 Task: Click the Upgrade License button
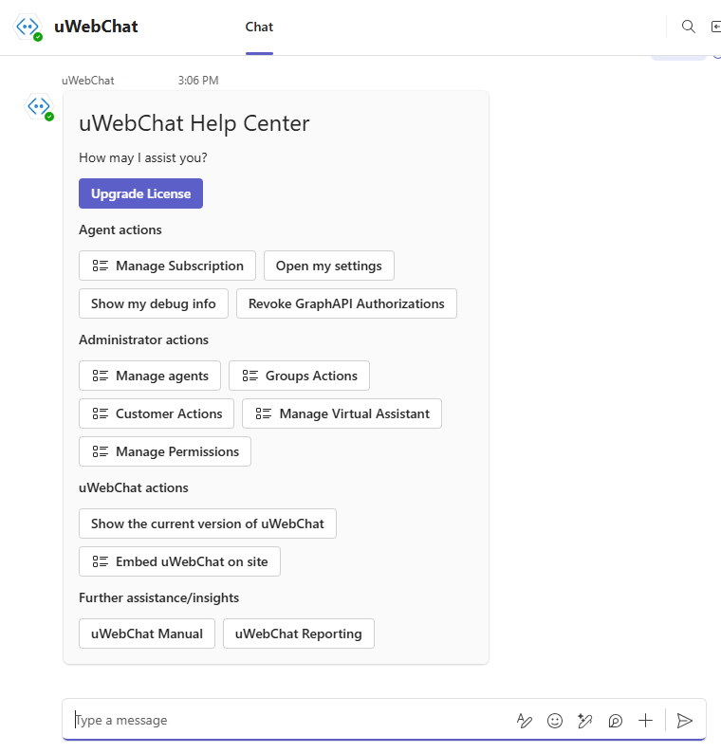(x=140, y=193)
